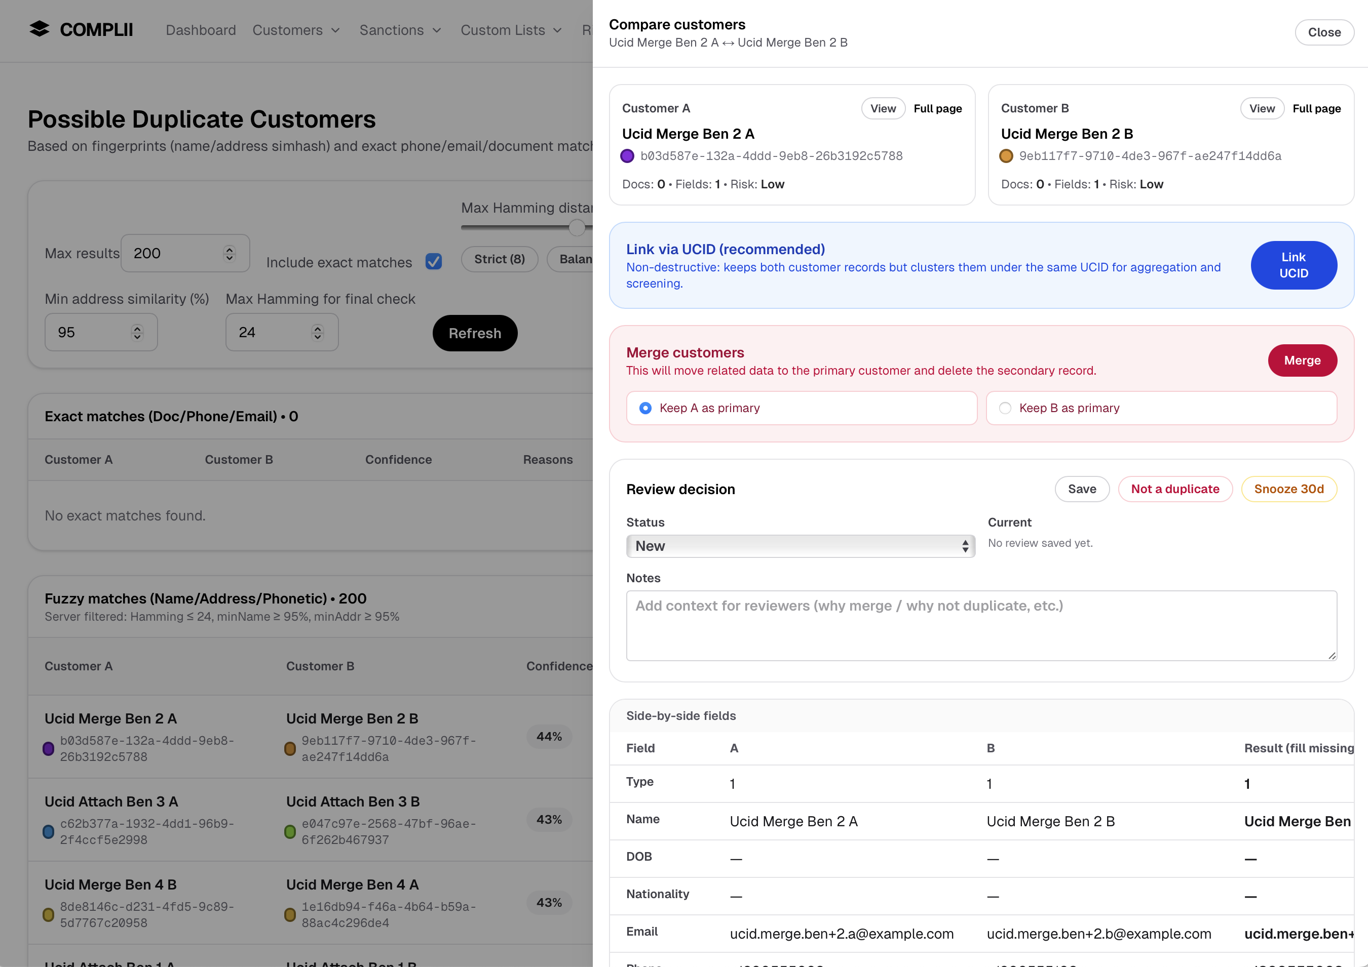
Task: Open the Status dropdown showing New
Action: (x=800, y=545)
